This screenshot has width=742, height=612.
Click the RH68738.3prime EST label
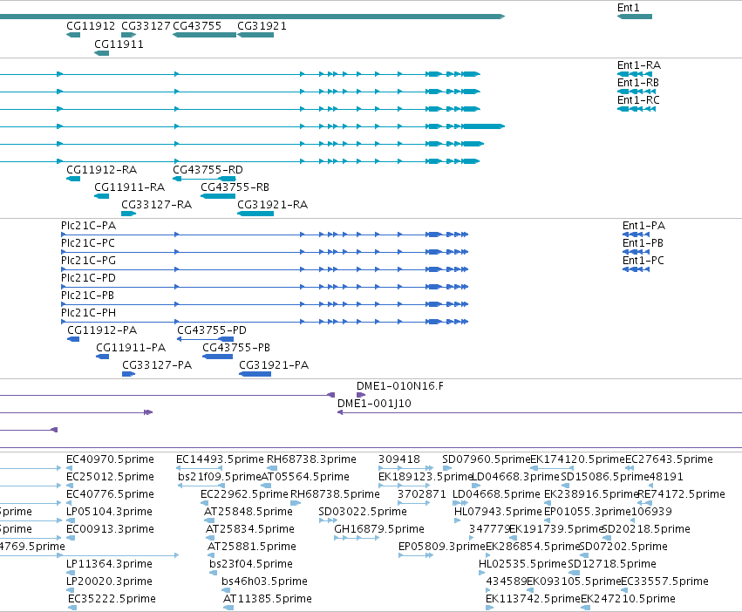[x=311, y=459]
